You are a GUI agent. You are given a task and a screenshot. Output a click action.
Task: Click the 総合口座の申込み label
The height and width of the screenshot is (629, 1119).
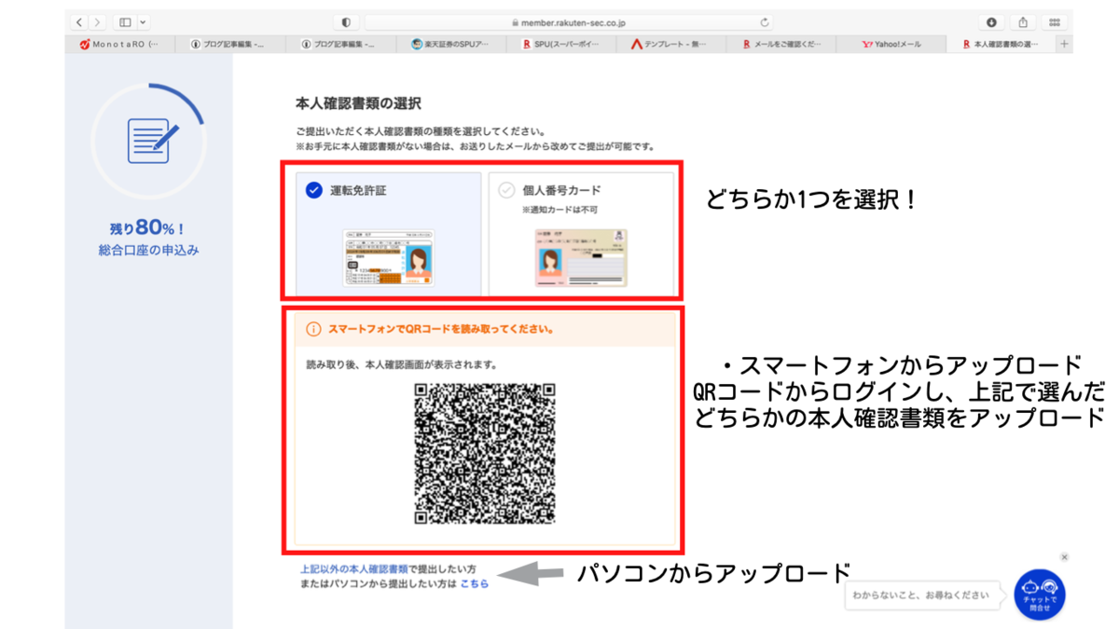pos(148,250)
